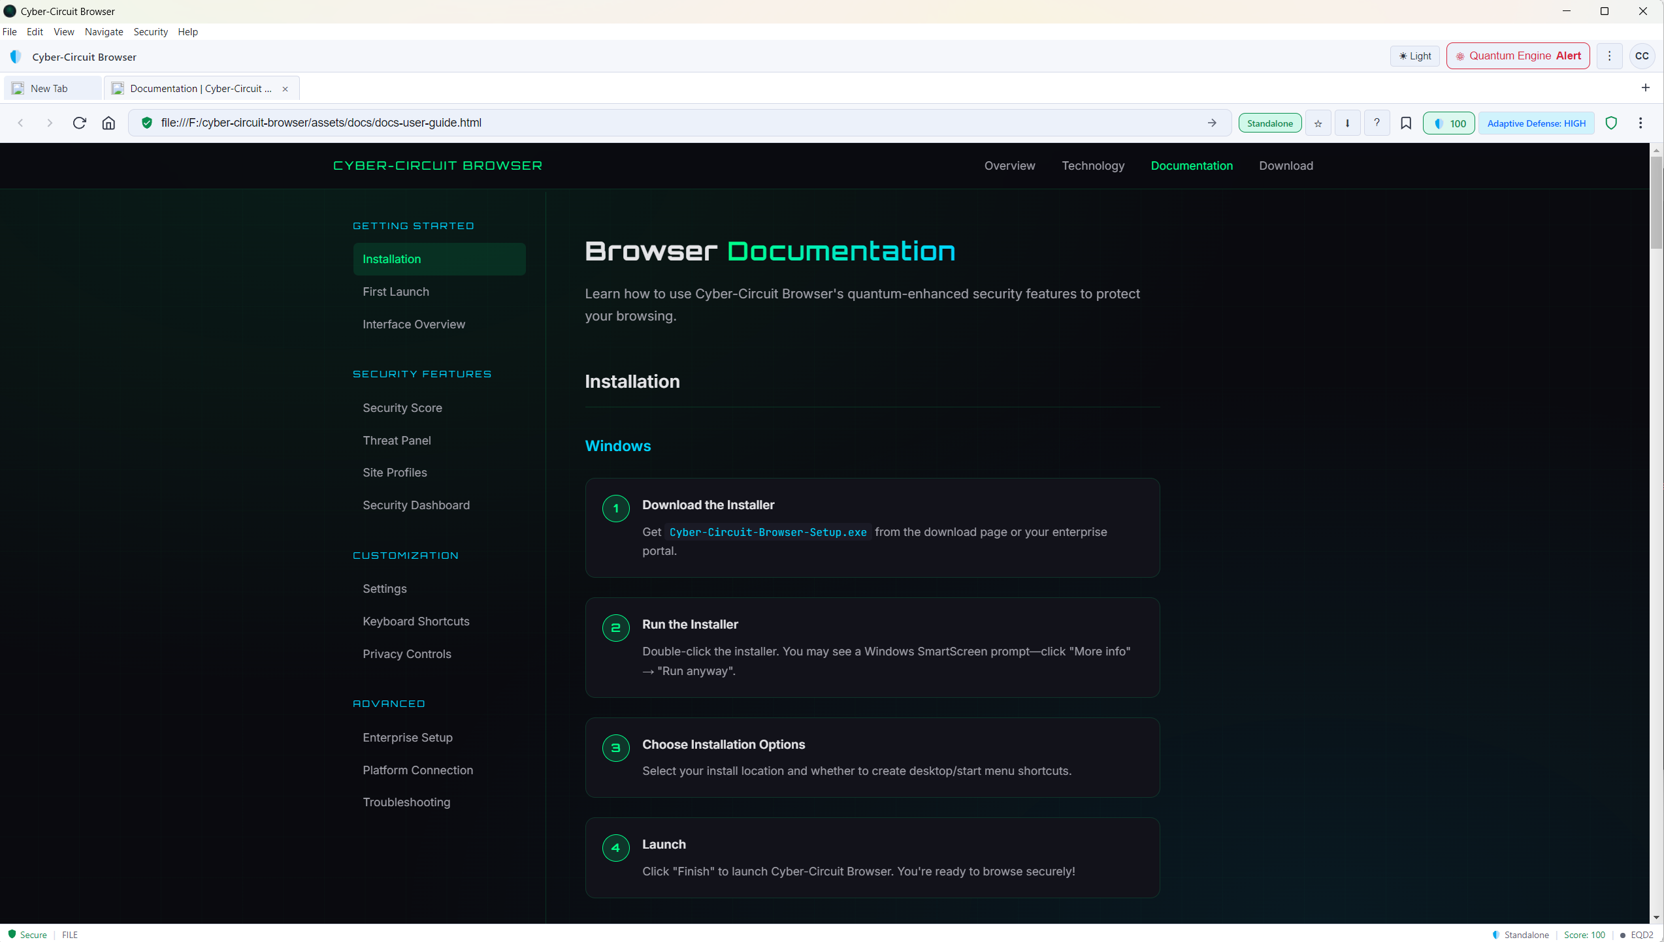Open the Download page from site navigation
This screenshot has height=942, width=1664.
1286,165
